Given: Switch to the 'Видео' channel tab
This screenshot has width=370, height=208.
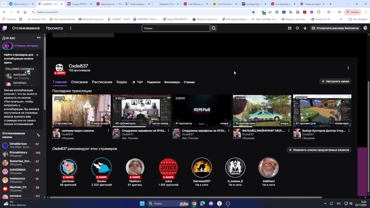Looking at the screenshot, I should point(122,82).
